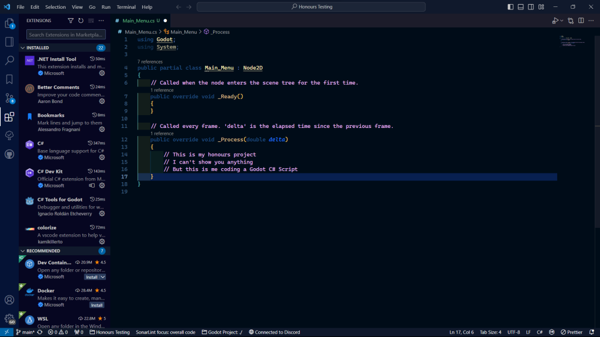The width and height of the screenshot is (600, 337).
Task: Refresh the installed extensions list
Action: point(81,20)
